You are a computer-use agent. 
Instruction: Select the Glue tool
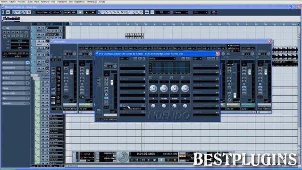pyautogui.click(x=111, y=12)
